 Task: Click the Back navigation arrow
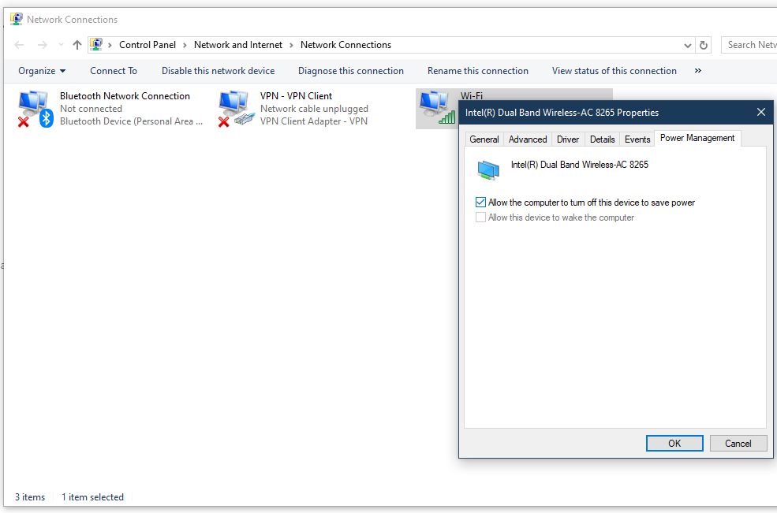(x=19, y=45)
